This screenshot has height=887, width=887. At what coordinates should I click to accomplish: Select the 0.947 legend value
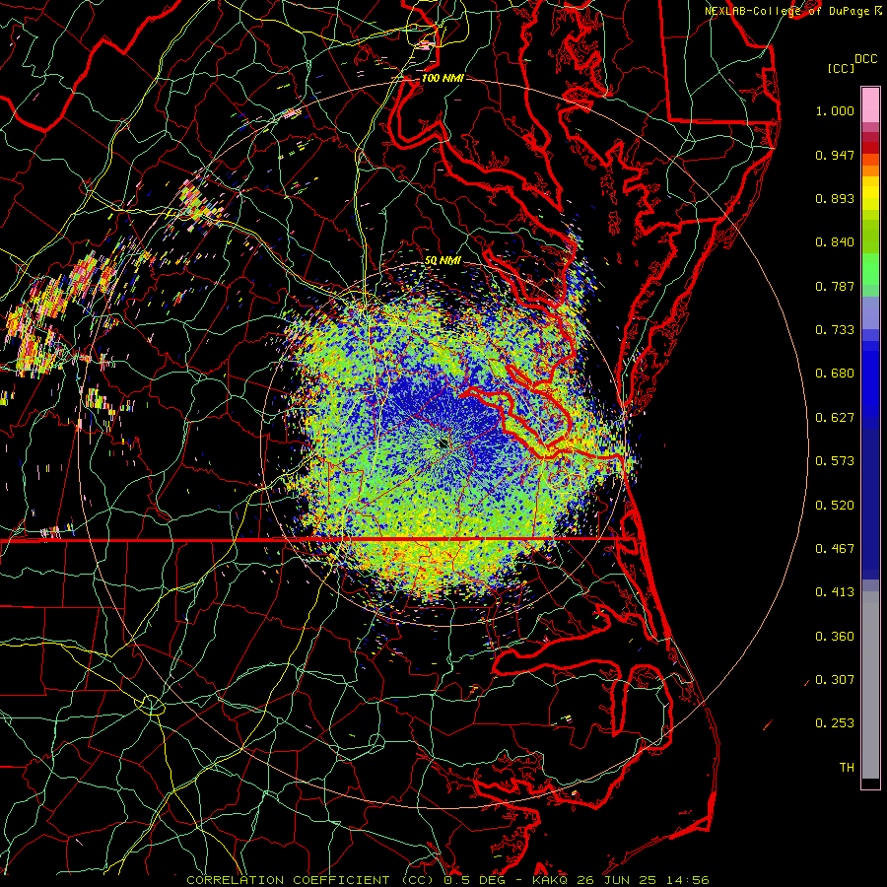click(x=835, y=155)
